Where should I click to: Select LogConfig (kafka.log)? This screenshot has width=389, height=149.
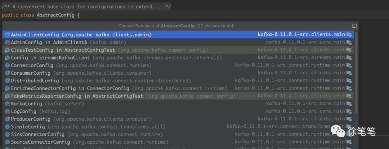(x=178, y=111)
